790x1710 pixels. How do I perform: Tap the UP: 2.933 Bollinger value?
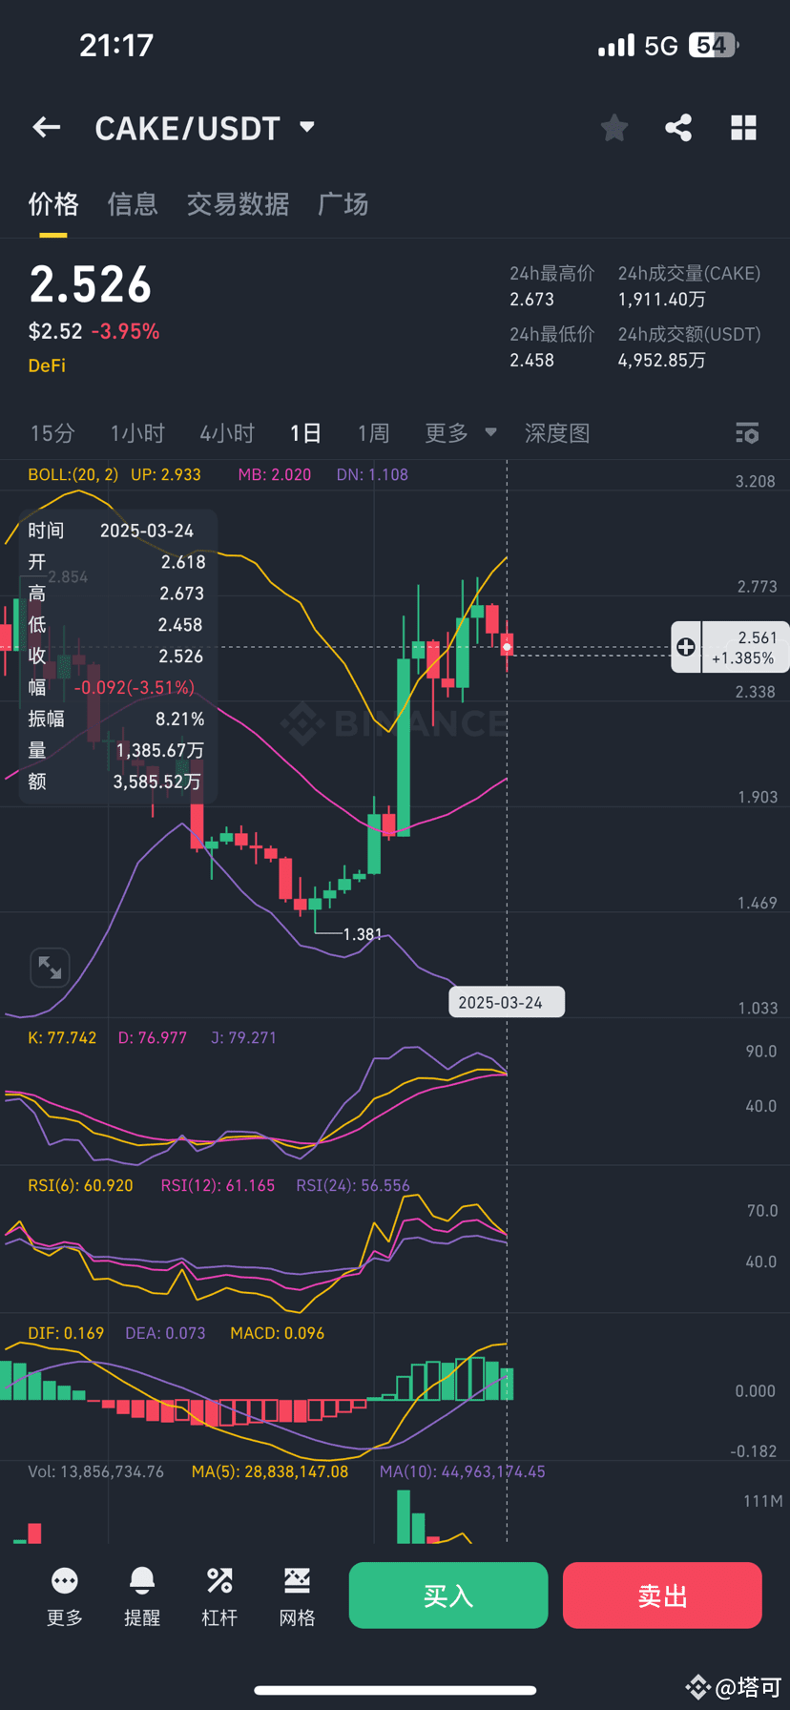tap(166, 474)
